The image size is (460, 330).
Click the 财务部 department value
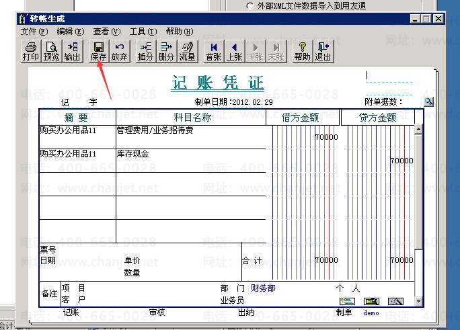(x=263, y=288)
